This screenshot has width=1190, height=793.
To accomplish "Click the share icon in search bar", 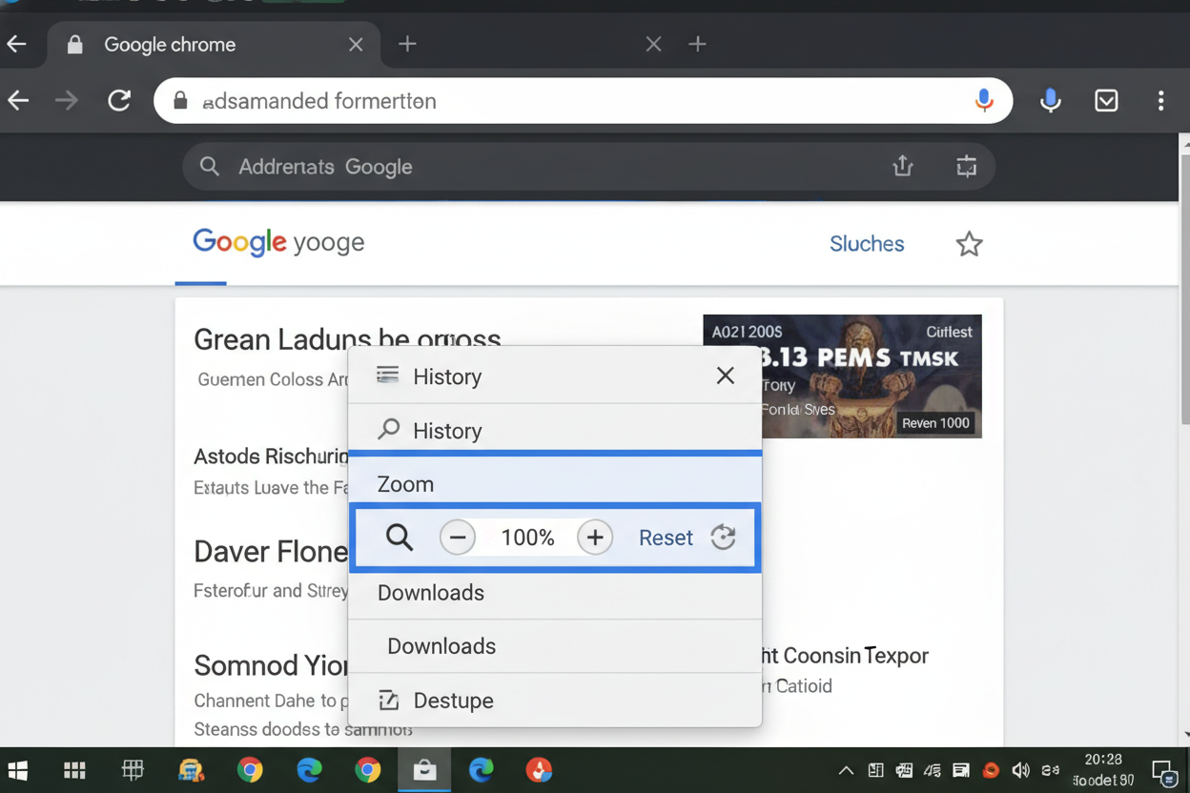I will pos(902,167).
